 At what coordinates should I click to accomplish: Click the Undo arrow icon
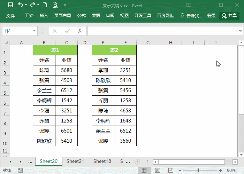click(20, 5)
